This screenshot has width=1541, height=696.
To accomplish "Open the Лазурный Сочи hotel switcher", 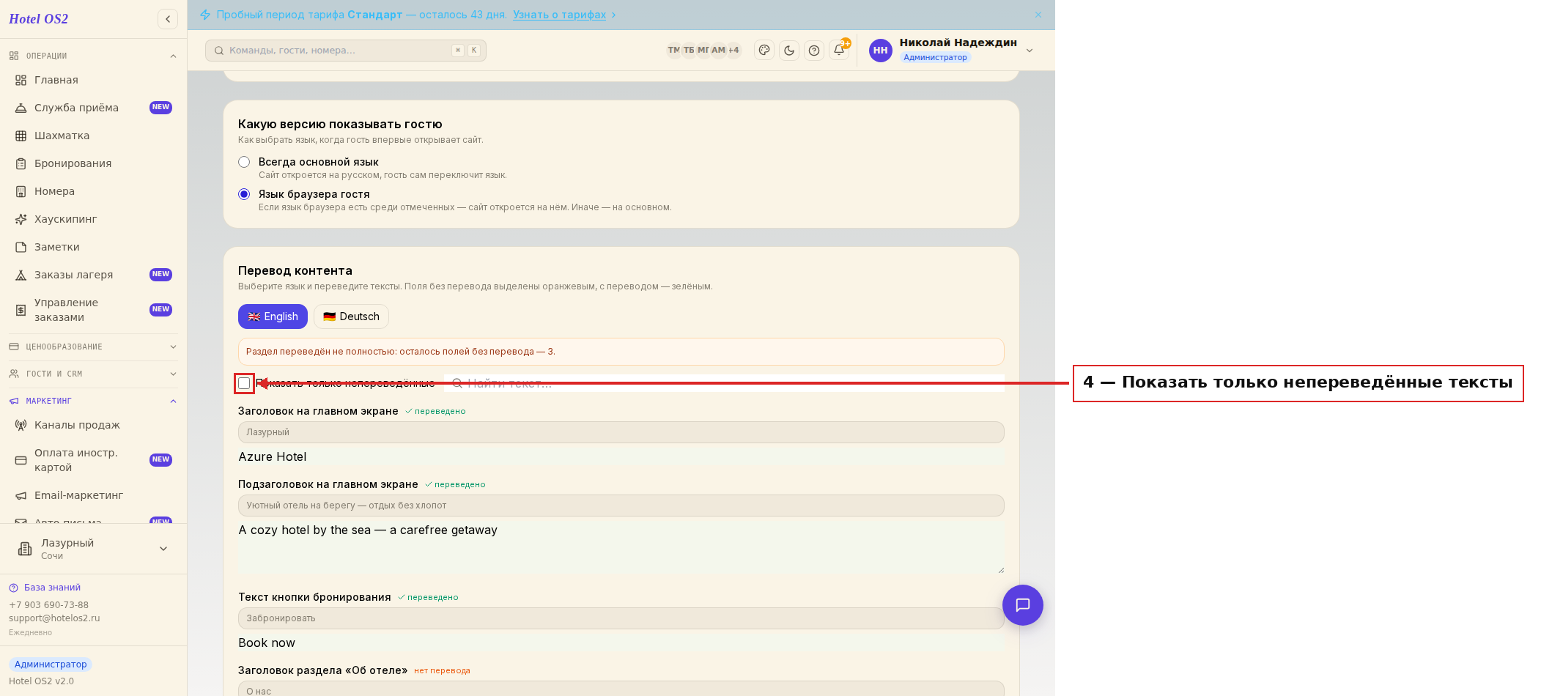I will [x=93, y=549].
